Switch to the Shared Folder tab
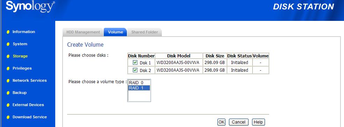344x127 pixels. coord(145,32)
